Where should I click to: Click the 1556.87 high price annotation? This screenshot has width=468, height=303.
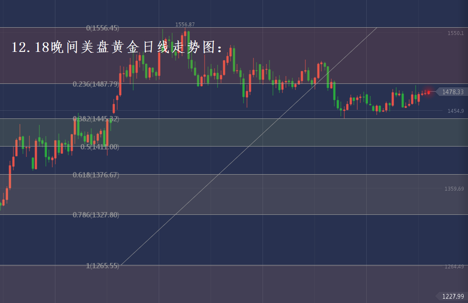185,25
